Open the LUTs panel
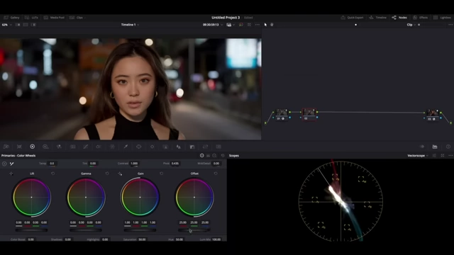 [x=31, y=18]
